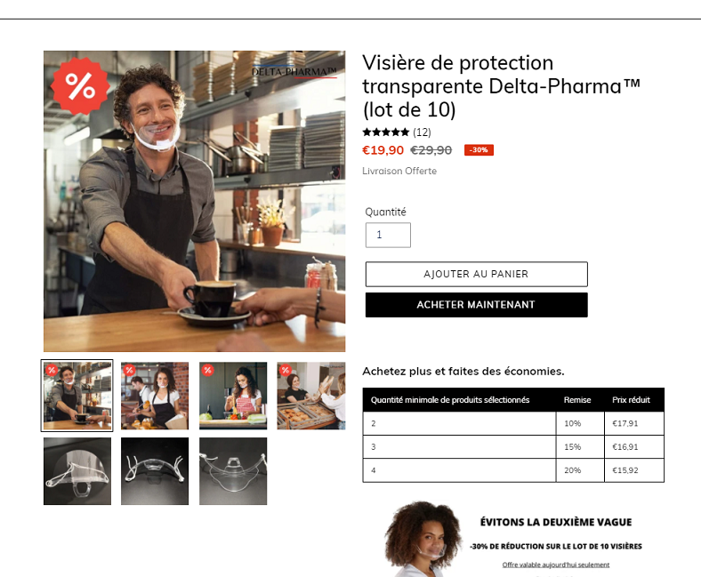Click the five-star rating icons

point(386,132)
